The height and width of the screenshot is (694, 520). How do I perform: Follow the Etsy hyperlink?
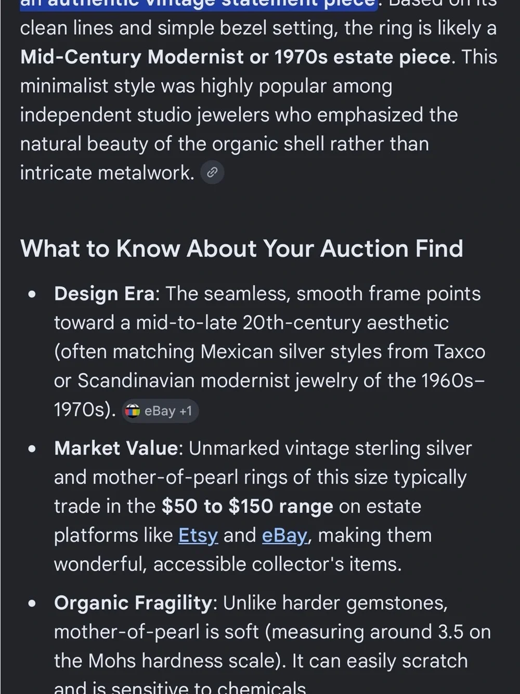pyautogui.click(x=198, y=535)
